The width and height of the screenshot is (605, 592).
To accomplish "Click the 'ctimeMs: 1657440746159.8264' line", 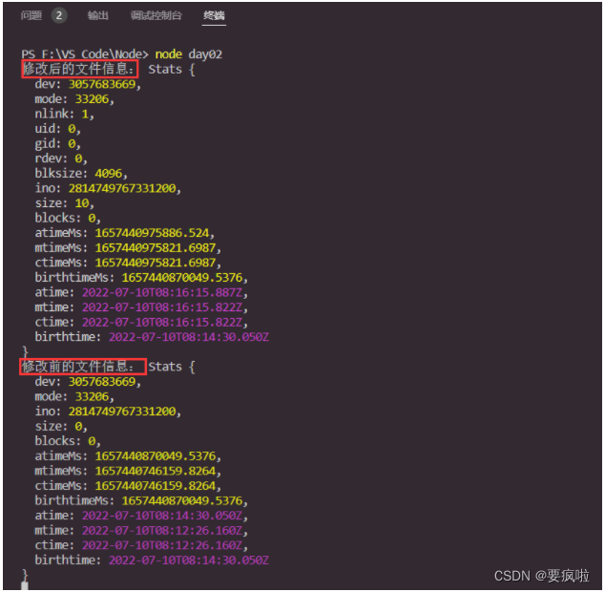I will click(x=128, y=486).
